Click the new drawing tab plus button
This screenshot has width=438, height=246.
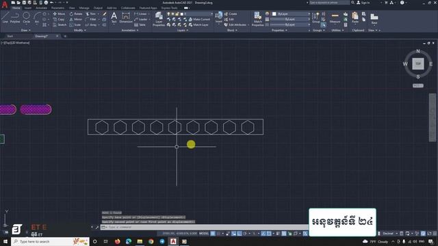coord(65,36)
